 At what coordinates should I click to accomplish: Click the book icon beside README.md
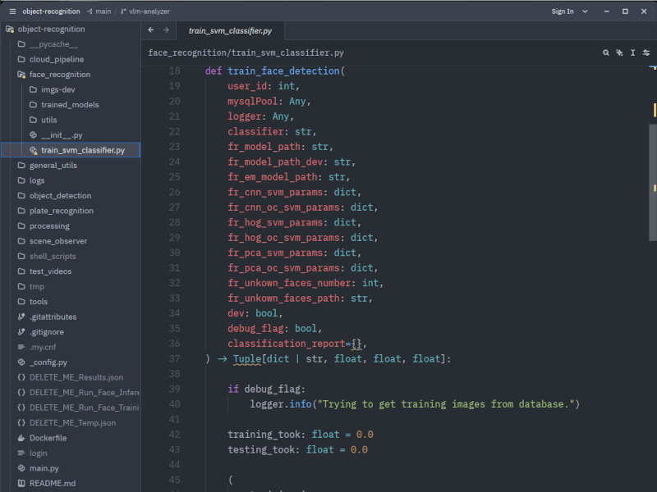click(x=21, y=483)
